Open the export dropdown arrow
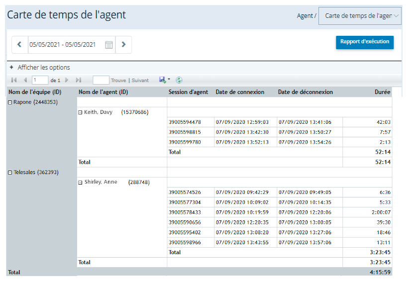 169,80
